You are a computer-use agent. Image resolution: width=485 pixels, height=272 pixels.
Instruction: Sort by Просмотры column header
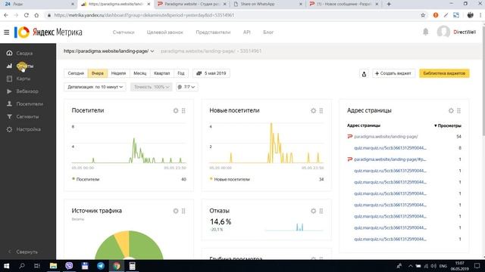pyautogui.click(x=448, y=125)
